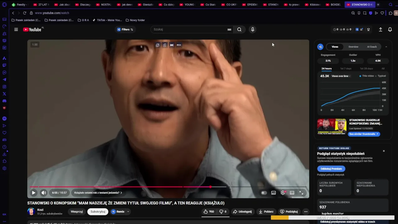Mute the video using the speaker icon
Screen dimensions: 398x224
tap(44, 193)
